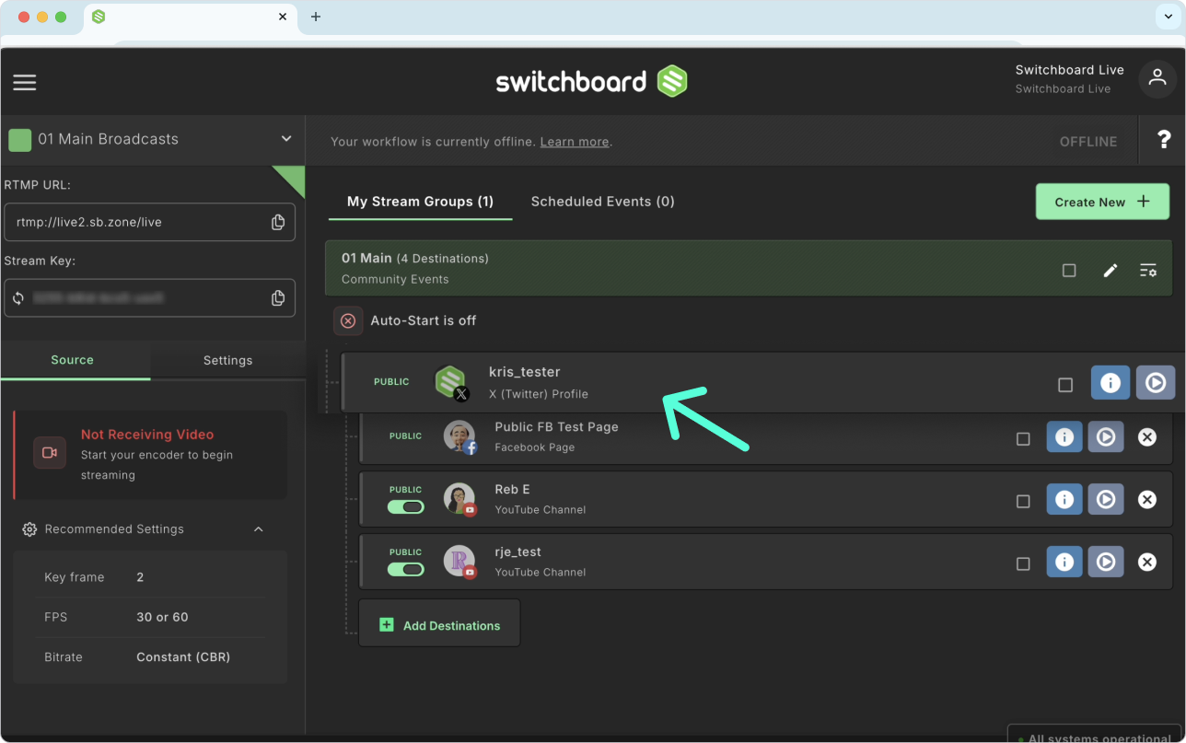Click the "Constant (CBR)" bitrate value

point(183,657)
